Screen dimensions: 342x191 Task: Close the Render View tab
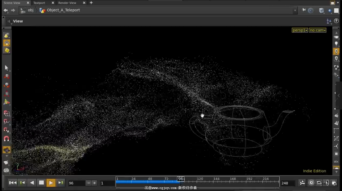click(84, 3)
